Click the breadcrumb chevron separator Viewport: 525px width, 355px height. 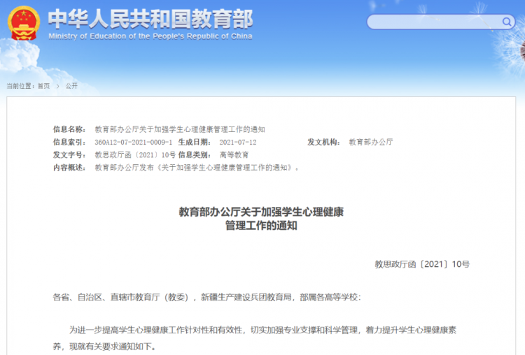(x=57, y=86)
